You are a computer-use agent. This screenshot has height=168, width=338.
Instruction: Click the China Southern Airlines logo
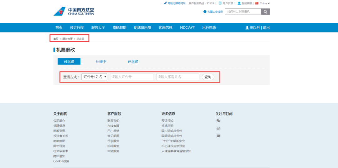(74, 12)
